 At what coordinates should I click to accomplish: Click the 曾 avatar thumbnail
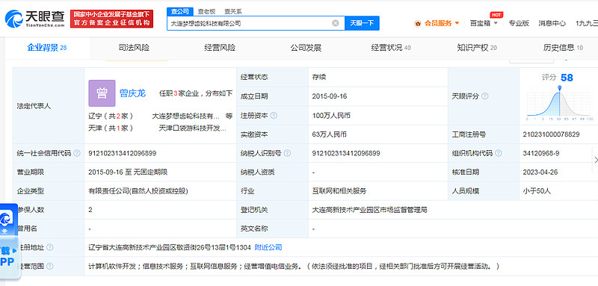(x=102, y=93)
